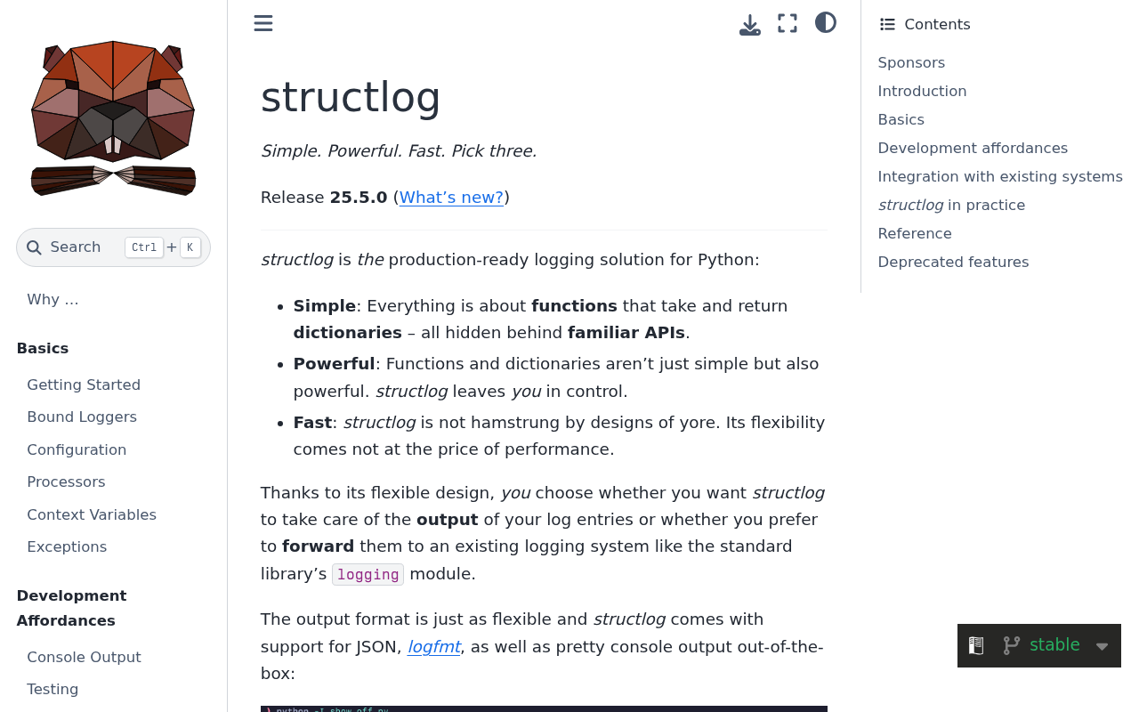Select Configuration in the sidebar

[x=77, y=449]
